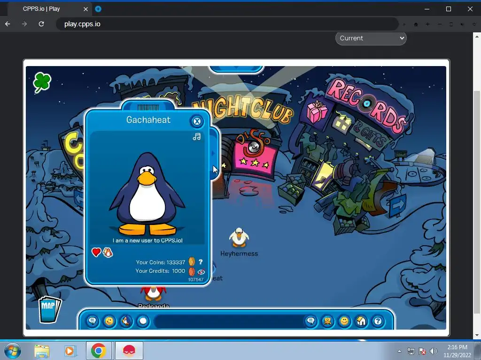Screen dimensions: 481x360
Task: Open the star badge penguin icon
Action: (x=327, y=321)
